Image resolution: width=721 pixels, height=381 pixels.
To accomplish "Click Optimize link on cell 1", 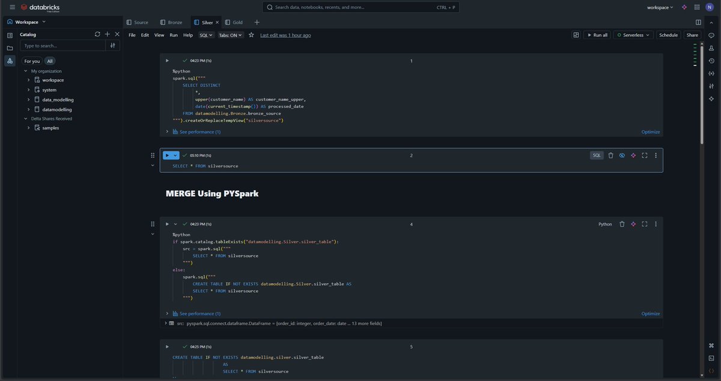I will coord(651,132).
